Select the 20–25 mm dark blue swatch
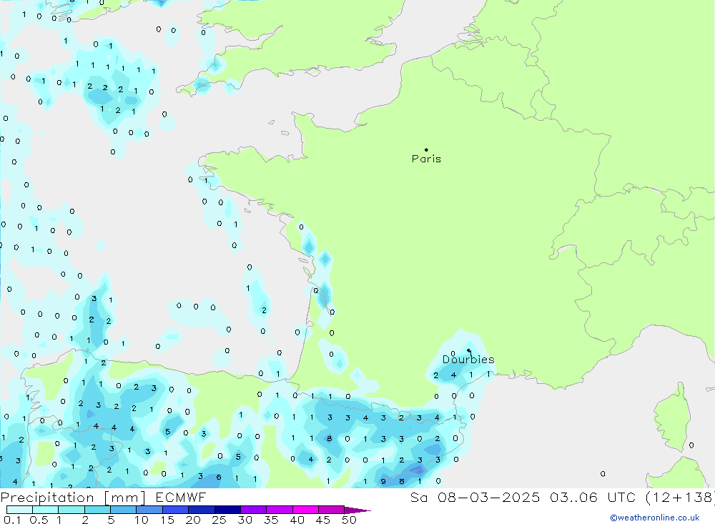The image size is (715, 524). (x=202, y=510)
